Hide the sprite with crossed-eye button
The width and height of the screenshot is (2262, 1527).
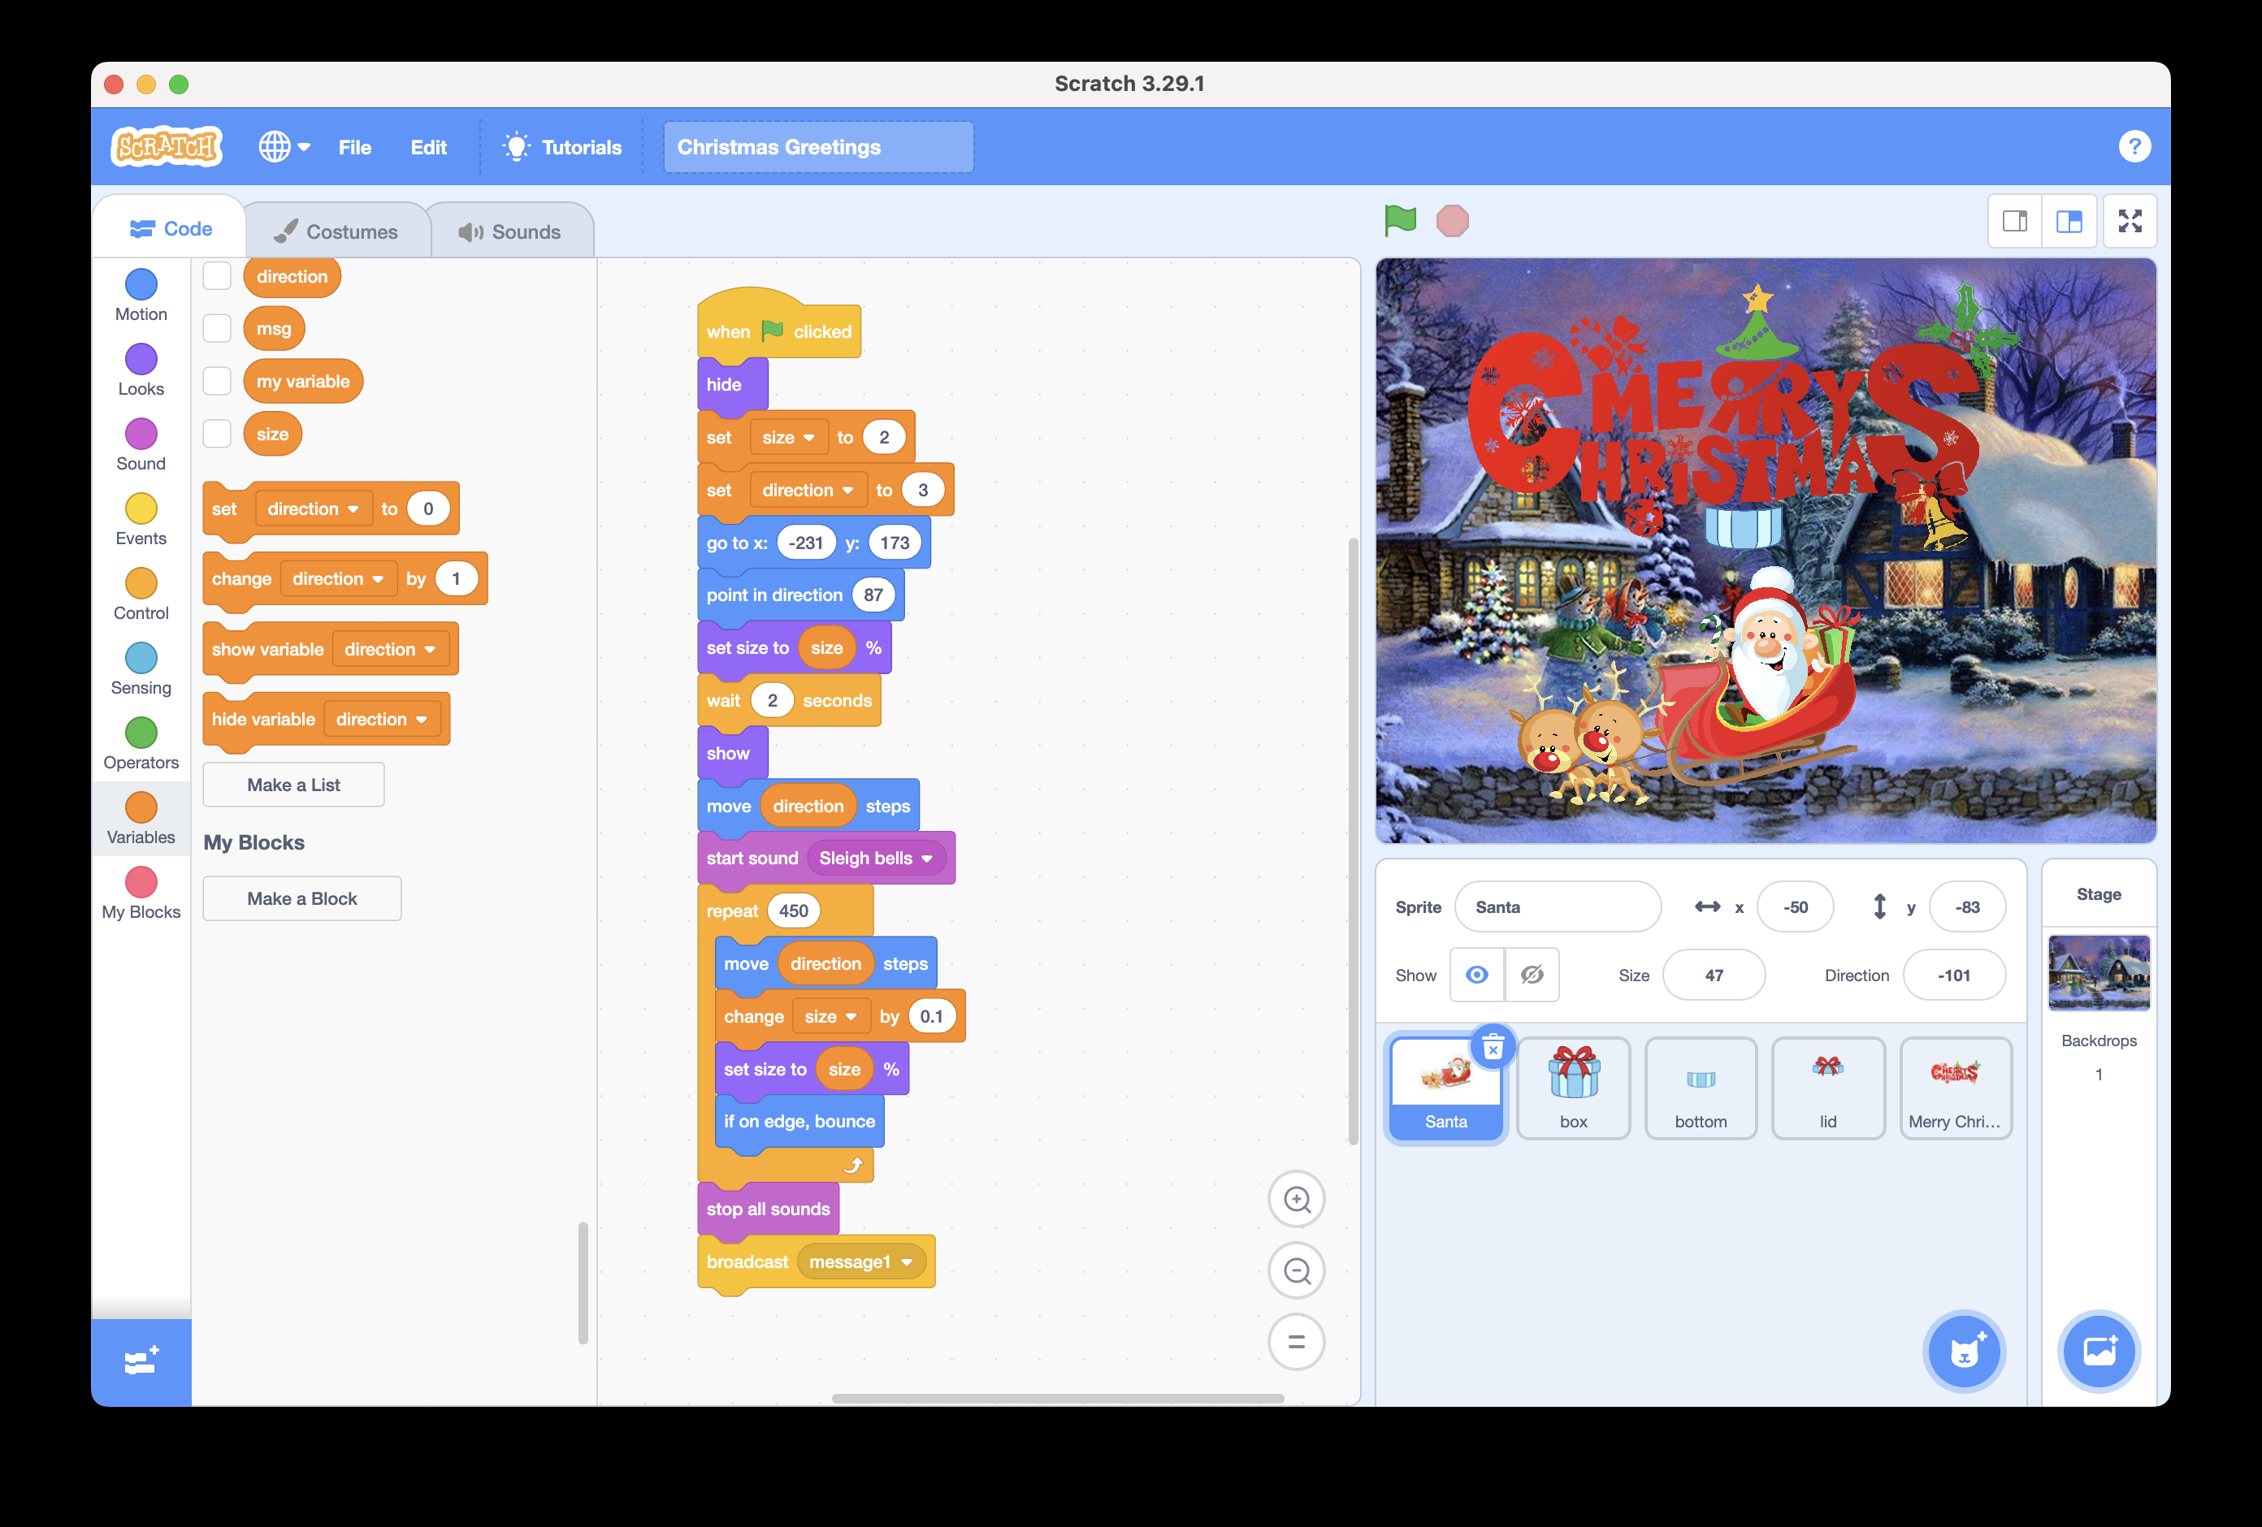tap(1532, 975)
